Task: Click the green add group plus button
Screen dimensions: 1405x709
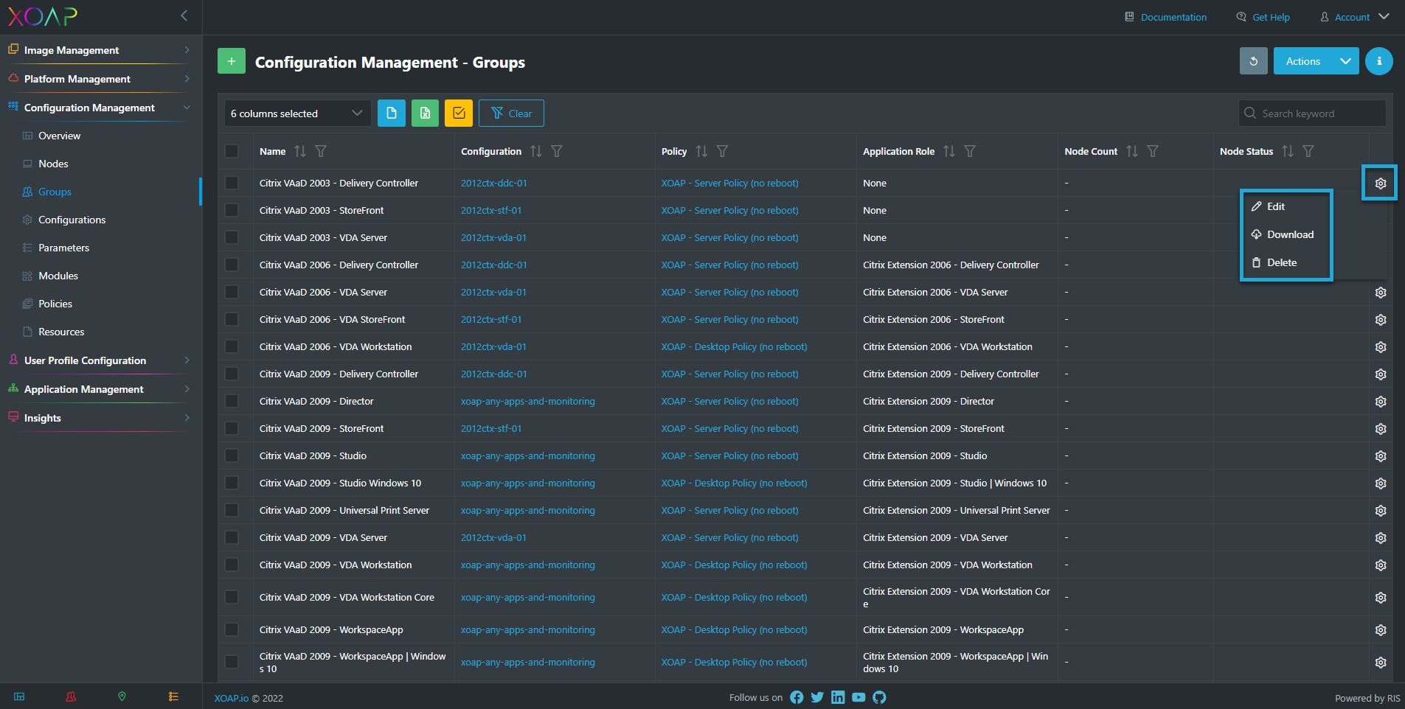Action: 231,61
